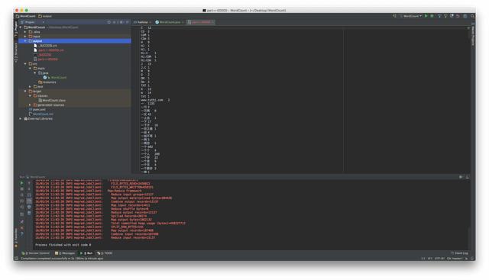Toggle the Favorites side tool window strip
This screenshot has width=489, height=280.
[16, 237]
